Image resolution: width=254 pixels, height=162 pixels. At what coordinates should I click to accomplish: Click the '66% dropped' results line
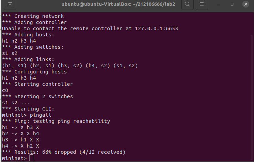coord(63,152)
